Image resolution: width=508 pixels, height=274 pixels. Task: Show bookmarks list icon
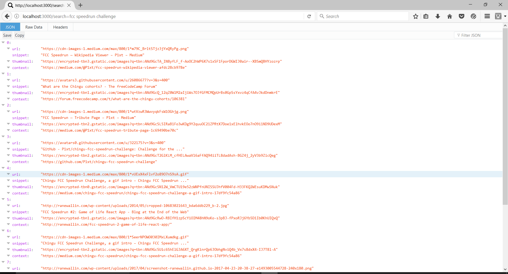pos(426,16)
